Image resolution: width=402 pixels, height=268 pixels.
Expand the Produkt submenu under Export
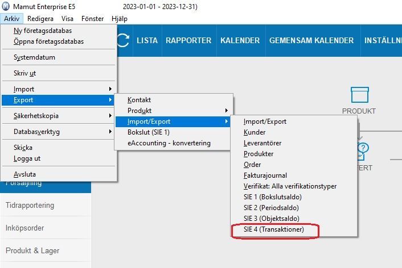(173, 111)
